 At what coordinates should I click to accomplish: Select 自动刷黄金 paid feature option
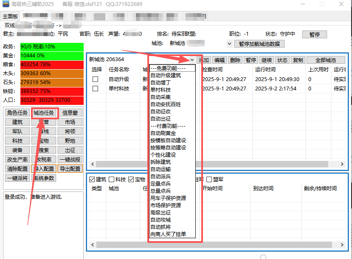pyautogui.click(x=163, y=133)
